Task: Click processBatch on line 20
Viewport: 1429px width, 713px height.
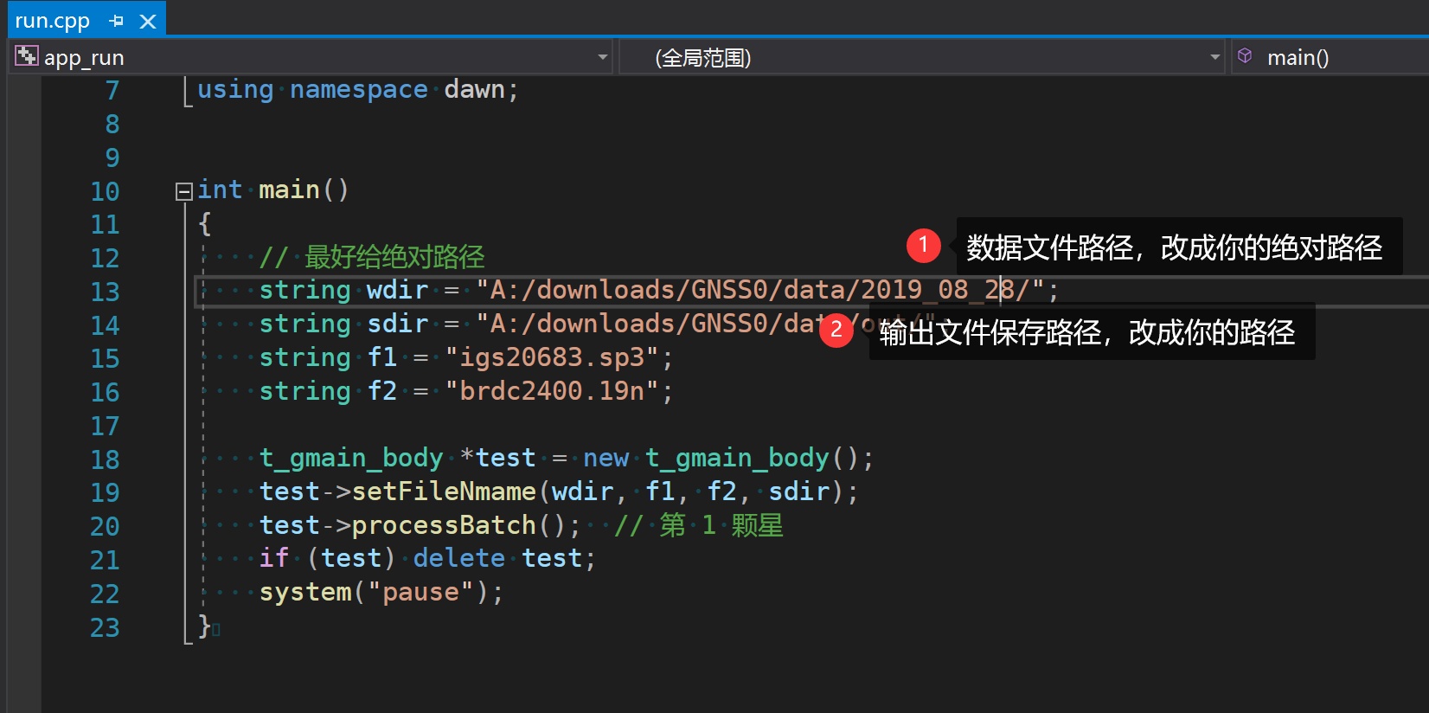Action: tap(444, 525)
